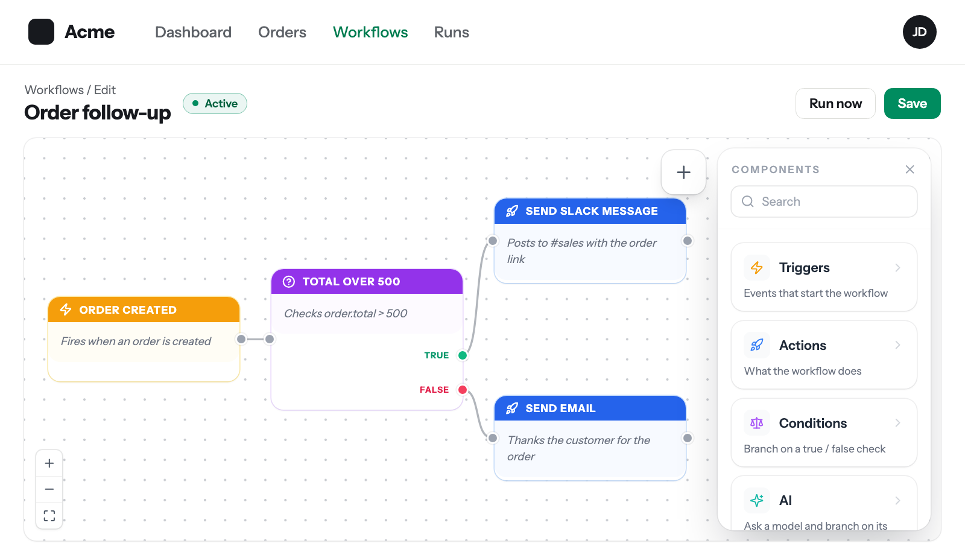The height and width of the screenshot is (543, 965).
Task: Switch to the Runs tab
Action: [452, 32]
